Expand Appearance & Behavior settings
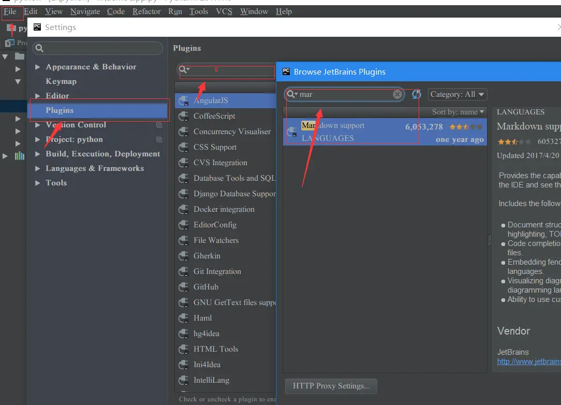The height and width of the screenshot is (405, 561). 38,67
